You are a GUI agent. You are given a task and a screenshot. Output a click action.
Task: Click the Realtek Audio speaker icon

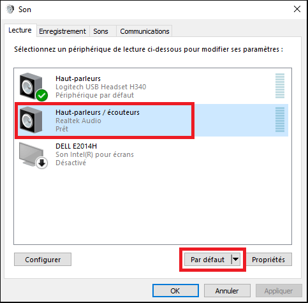point(31,120)
